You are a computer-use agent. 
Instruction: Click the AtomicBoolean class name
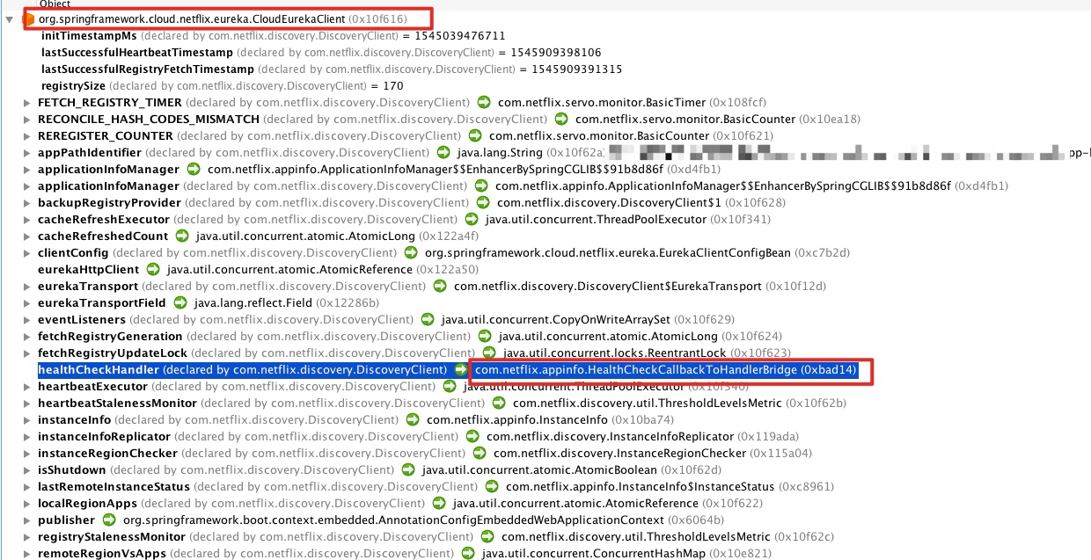[x=539, y=469]
